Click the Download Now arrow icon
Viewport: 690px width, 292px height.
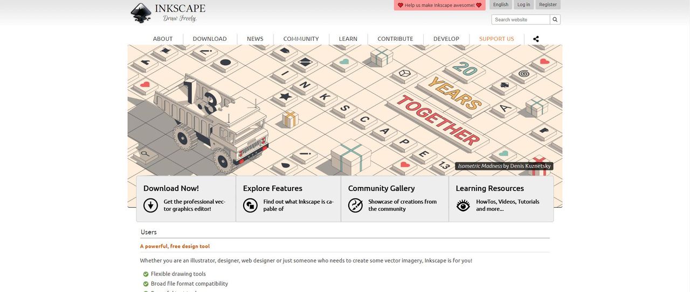151,205
